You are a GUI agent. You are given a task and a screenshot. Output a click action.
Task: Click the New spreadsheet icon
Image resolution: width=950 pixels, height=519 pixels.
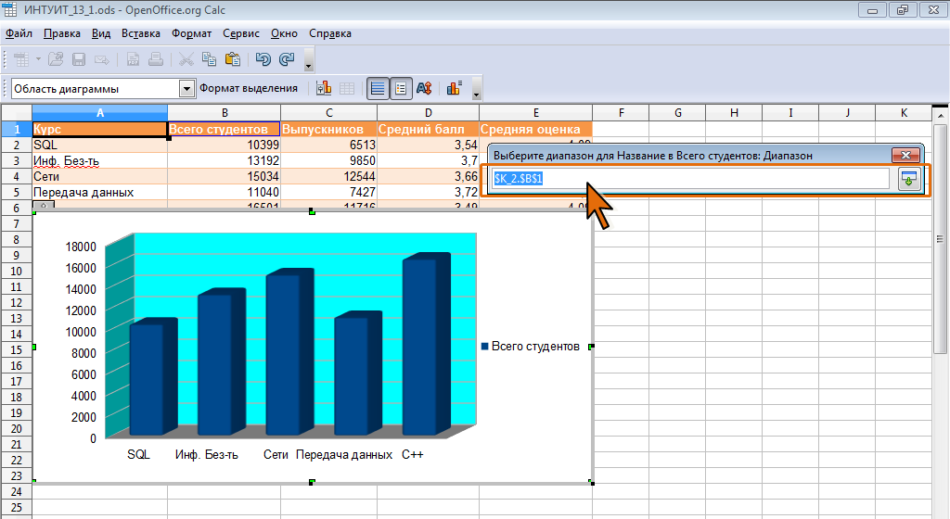coord(21,59)
